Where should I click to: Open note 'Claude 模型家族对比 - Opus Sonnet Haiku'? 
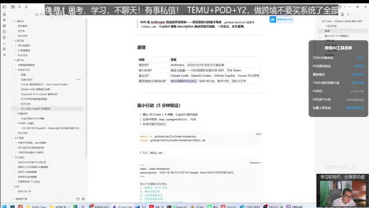pos(44,84)
